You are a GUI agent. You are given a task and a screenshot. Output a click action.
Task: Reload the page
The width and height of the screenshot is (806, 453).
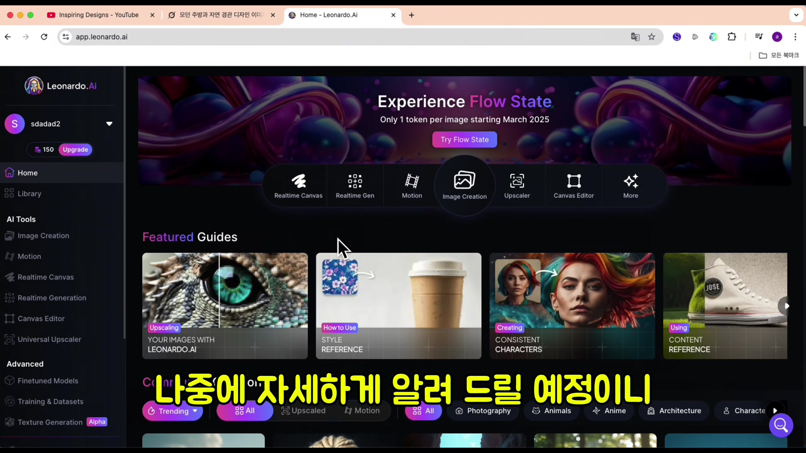pyautogui.click(x=44, y=37)
